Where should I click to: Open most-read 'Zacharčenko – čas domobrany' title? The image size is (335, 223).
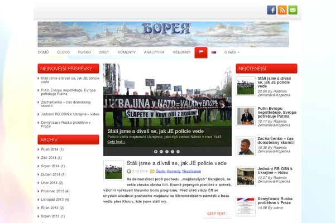point(276,140)
